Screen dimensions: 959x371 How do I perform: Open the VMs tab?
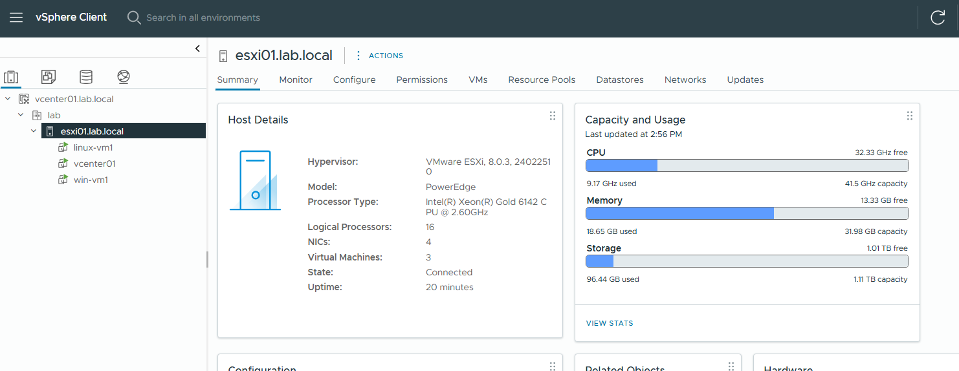pyautogui.click(x=478, y=79)
